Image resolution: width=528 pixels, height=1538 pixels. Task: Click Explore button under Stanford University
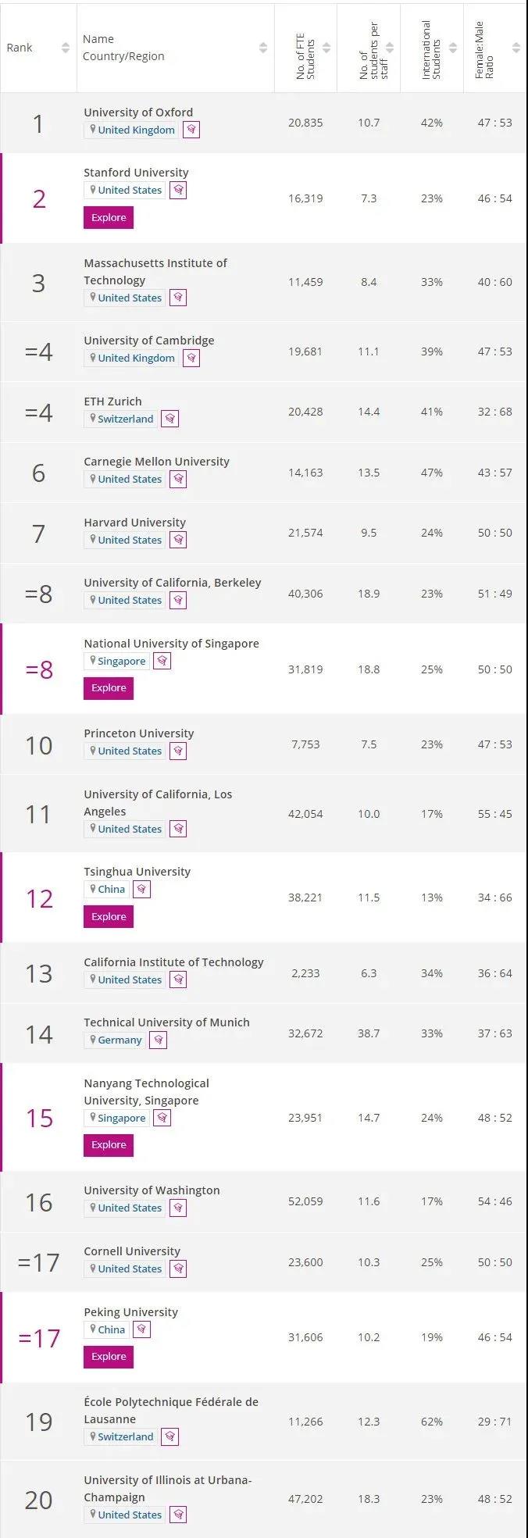[109, 217]
